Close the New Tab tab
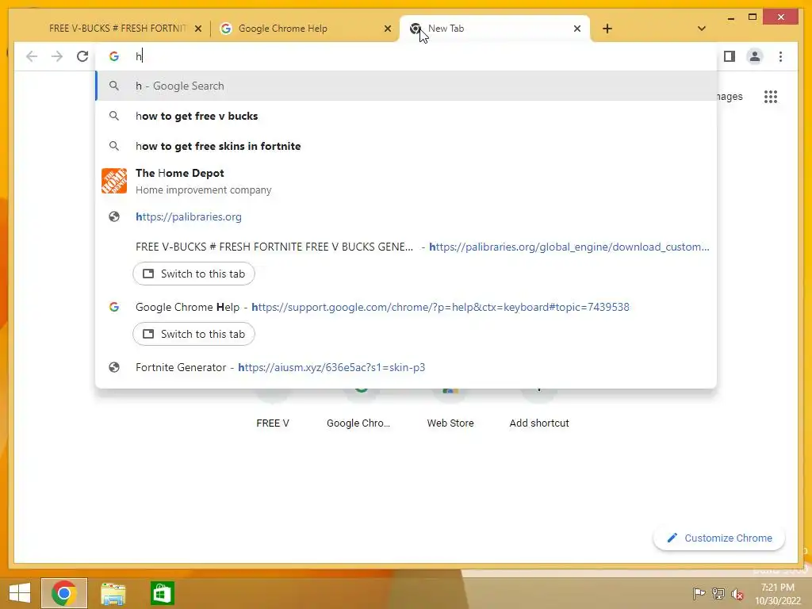This screenshot has height=609, width=812. (x=577, y=29)
